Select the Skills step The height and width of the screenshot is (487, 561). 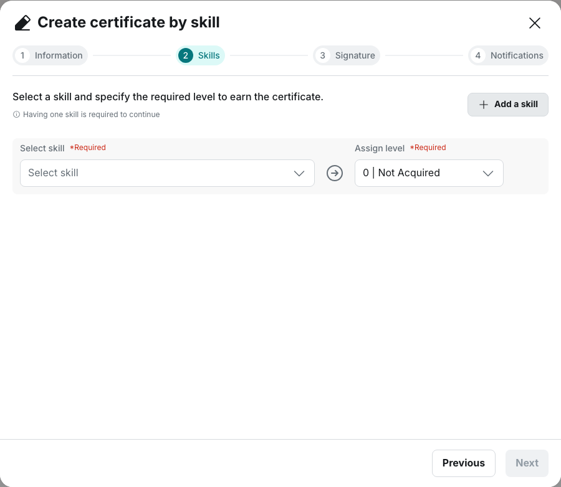pos(200,55)
